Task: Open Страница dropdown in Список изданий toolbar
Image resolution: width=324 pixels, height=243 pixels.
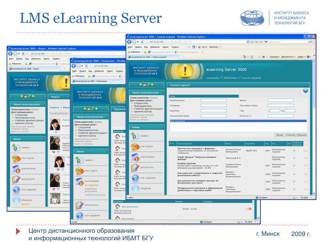Action: [x=274, y=57]
